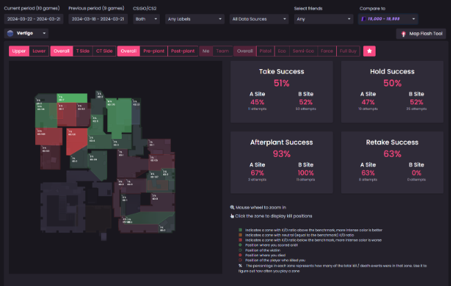Select the Semi-Eco round filter
Viewport: 451px width, 286px height.
303,51
